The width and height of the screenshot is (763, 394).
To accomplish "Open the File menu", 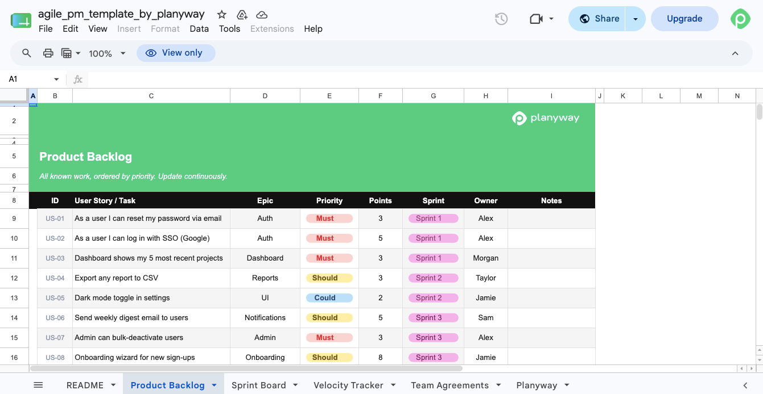I will [46, 28].
